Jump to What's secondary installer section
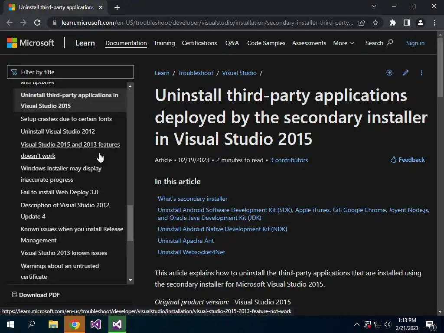The image size is (444, 333). [193, 199]
